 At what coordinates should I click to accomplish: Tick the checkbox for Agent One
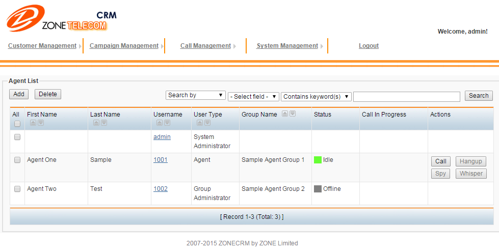tap(17, 160)
